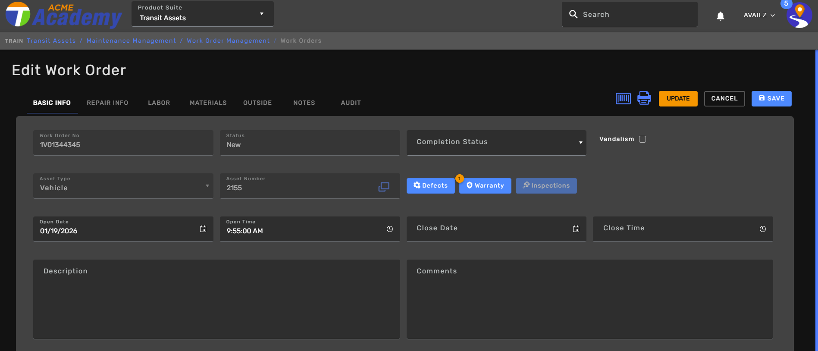Click the printer icon

(x=644, y=98)
